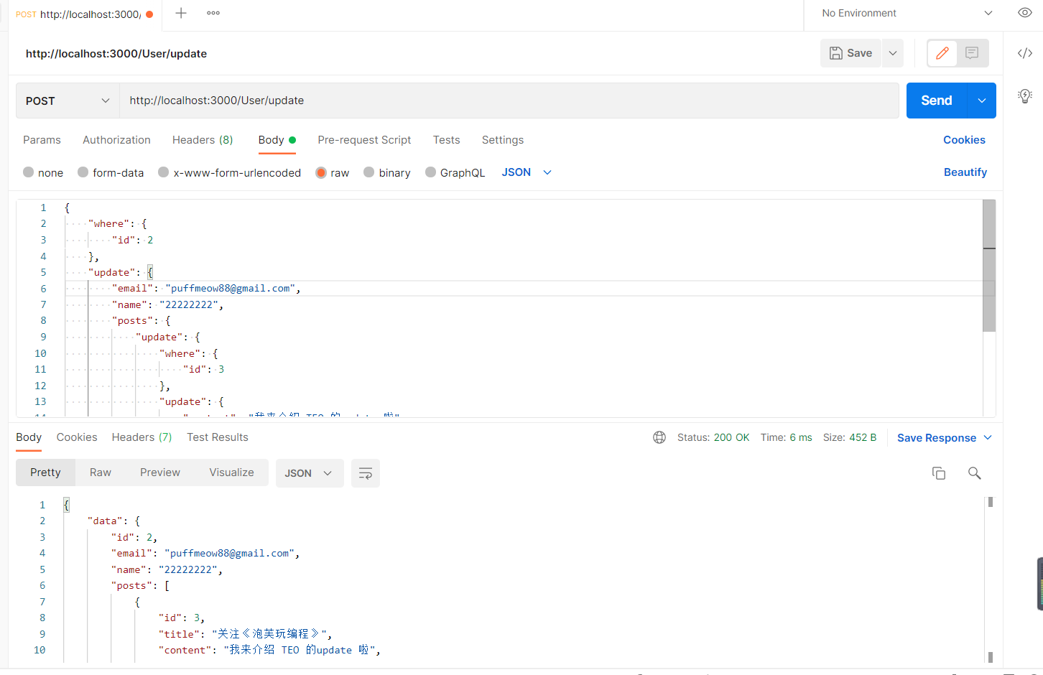Search within the response body

pos(975,473)
